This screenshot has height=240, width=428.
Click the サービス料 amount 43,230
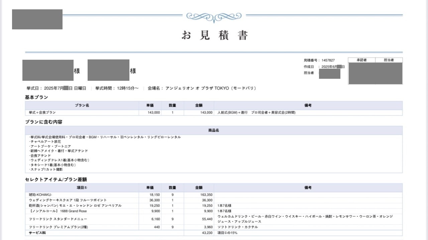coord(207,233)
